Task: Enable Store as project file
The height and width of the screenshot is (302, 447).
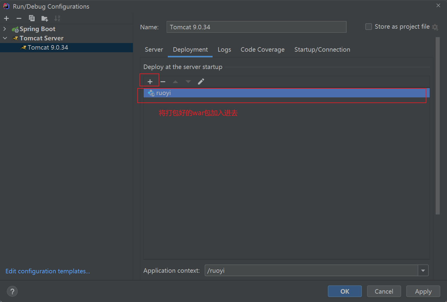Action: click(x=369, y=27)
